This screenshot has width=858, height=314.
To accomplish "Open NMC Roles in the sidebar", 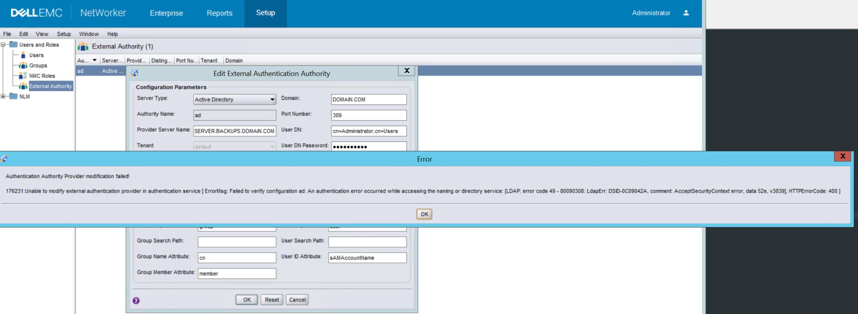I will pyautogui.click(x=42, y=76).
